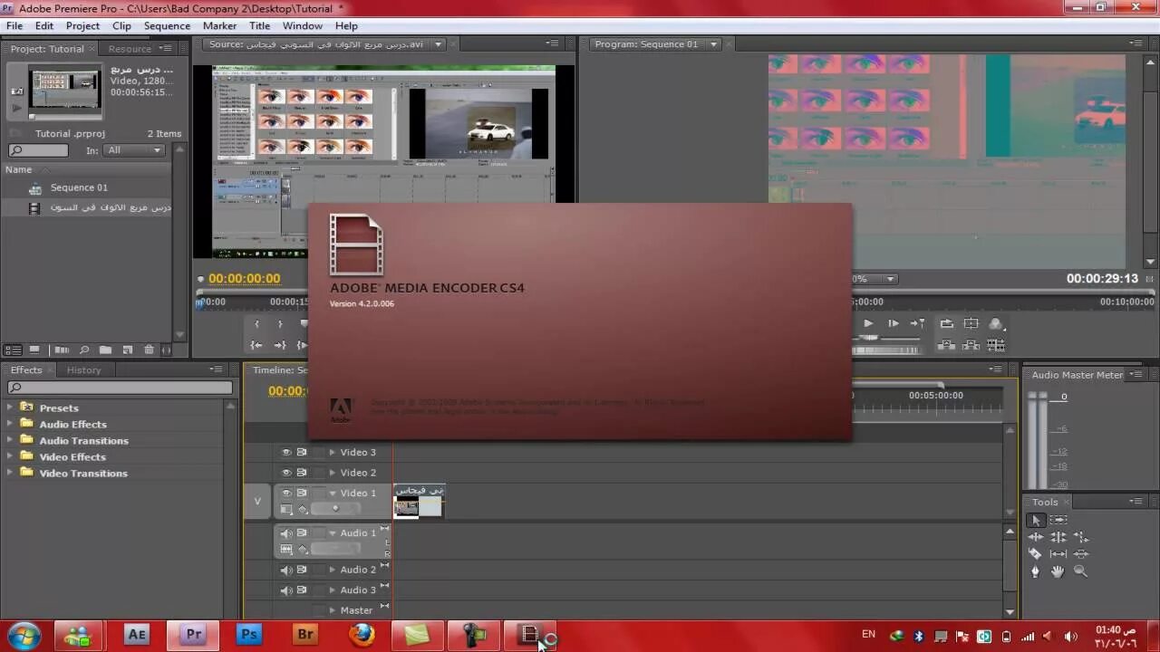Click the Find magnifier icon in Project panel
The width and height of the screenshot is (1160, 652).
[x=84, y=350]
